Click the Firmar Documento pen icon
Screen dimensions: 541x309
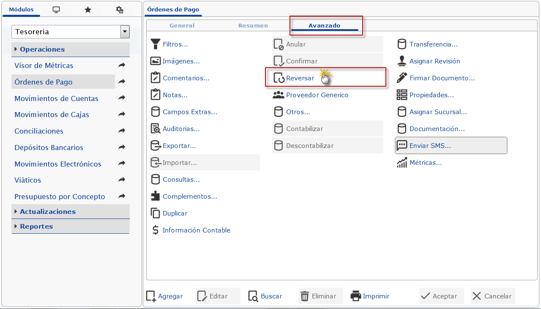pos(402,78)
